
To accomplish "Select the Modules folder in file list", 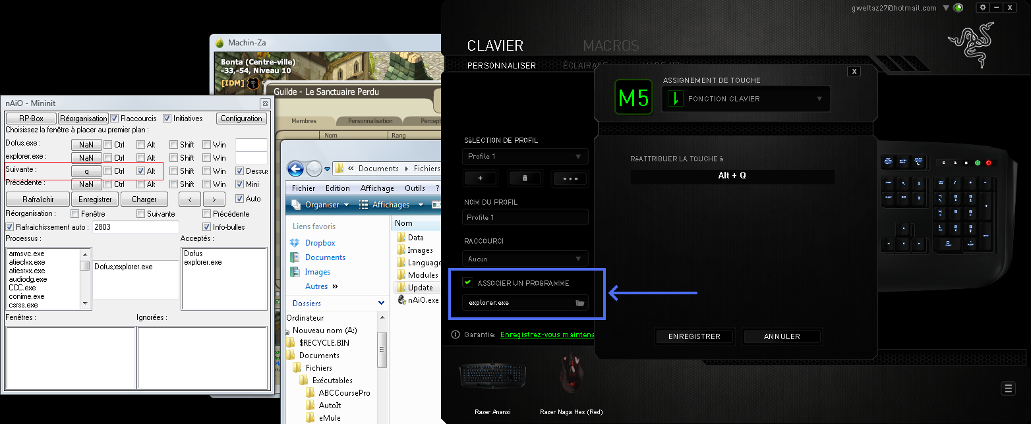I will (x=417, y=275).
